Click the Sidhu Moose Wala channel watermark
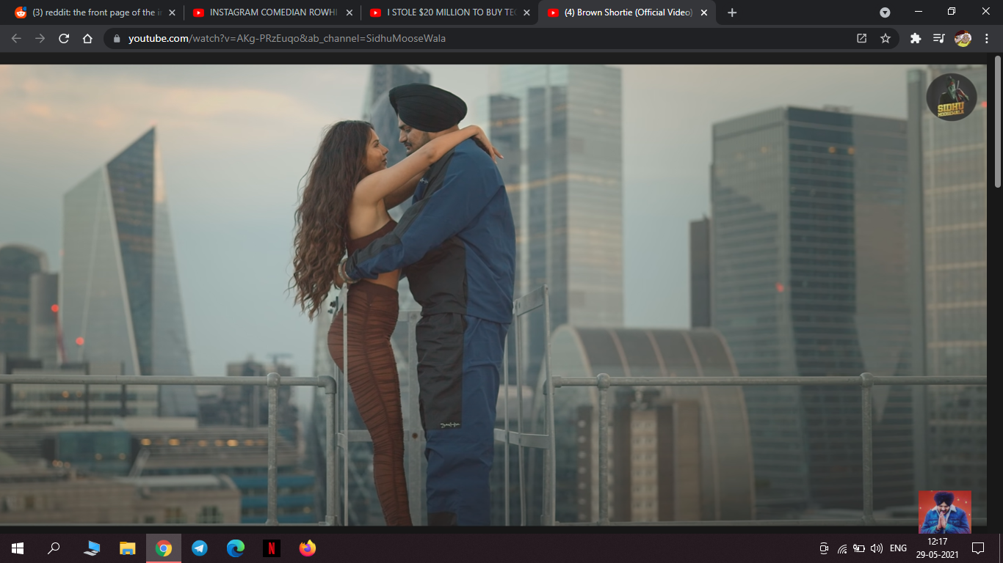 click(x=952, y=96)
